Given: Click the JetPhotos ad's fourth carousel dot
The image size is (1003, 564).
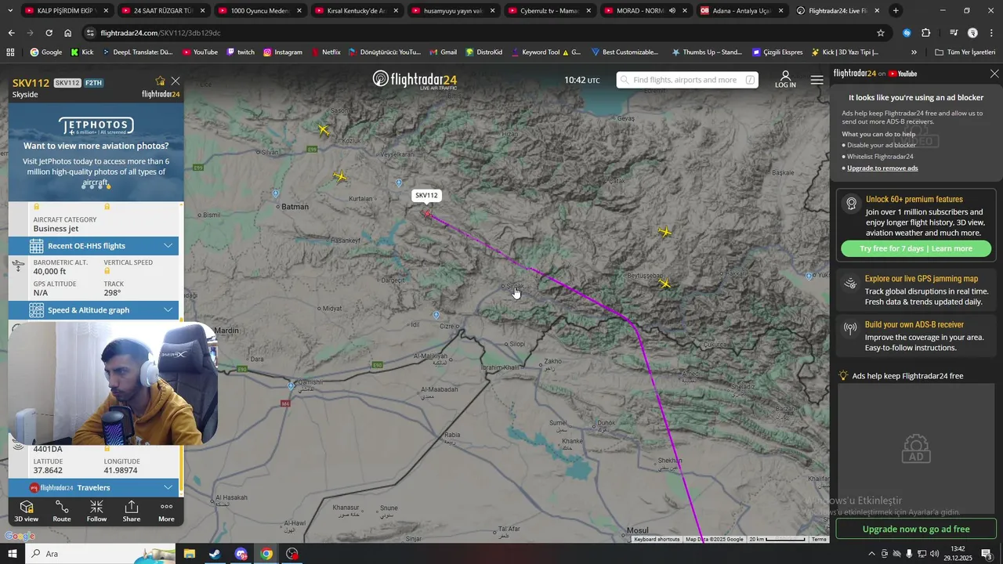Looking at the screenshot, I should pyautogui.click(x=108, y=186).
